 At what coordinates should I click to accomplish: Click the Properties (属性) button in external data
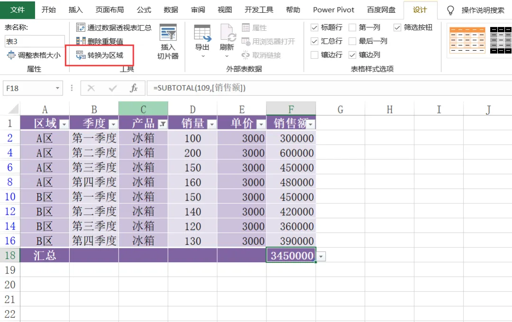coord(255,28)
